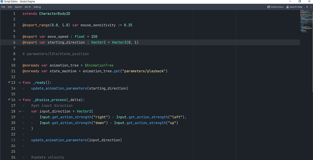Click the override indicator icon on line 13

pyautogui.click(x=9, y=82)
